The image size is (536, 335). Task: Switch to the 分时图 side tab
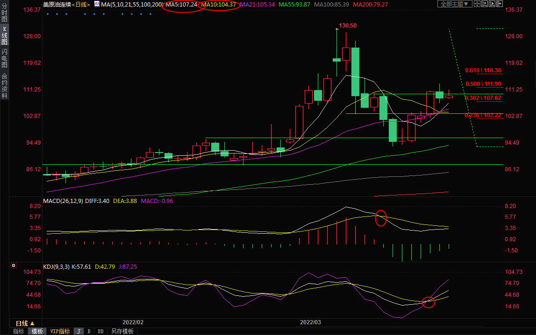point(4,13)
